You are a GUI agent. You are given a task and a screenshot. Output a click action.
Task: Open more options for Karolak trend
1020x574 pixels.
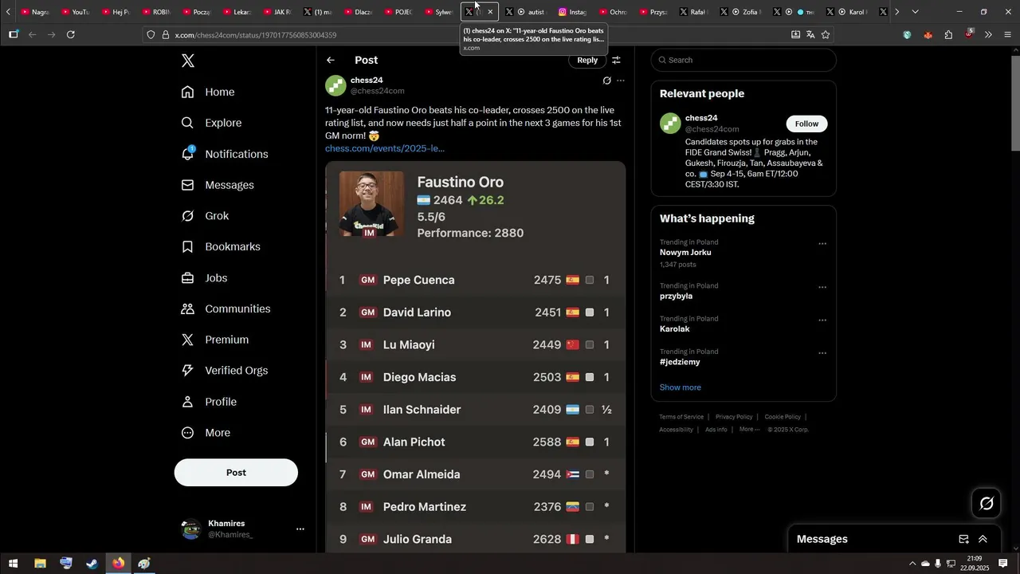tap(822, 320)
